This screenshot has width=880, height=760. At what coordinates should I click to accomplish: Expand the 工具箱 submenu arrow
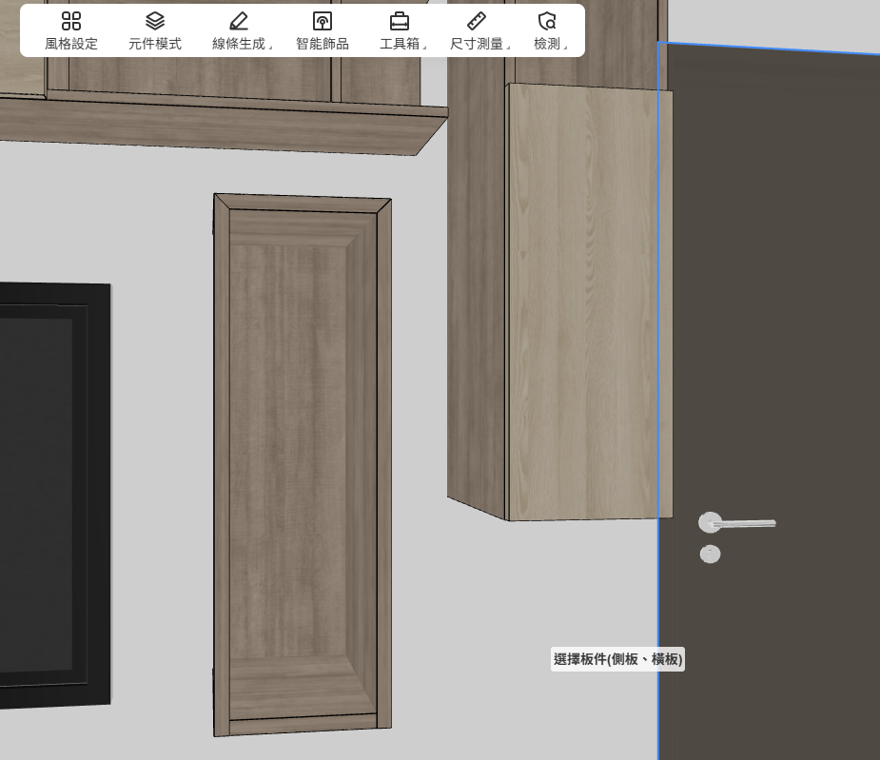pyautogui.click(x=424, y=46)
